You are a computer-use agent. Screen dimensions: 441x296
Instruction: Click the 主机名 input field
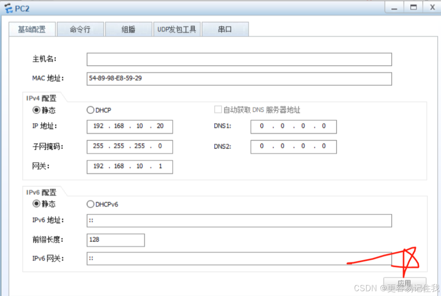(239, 59)
